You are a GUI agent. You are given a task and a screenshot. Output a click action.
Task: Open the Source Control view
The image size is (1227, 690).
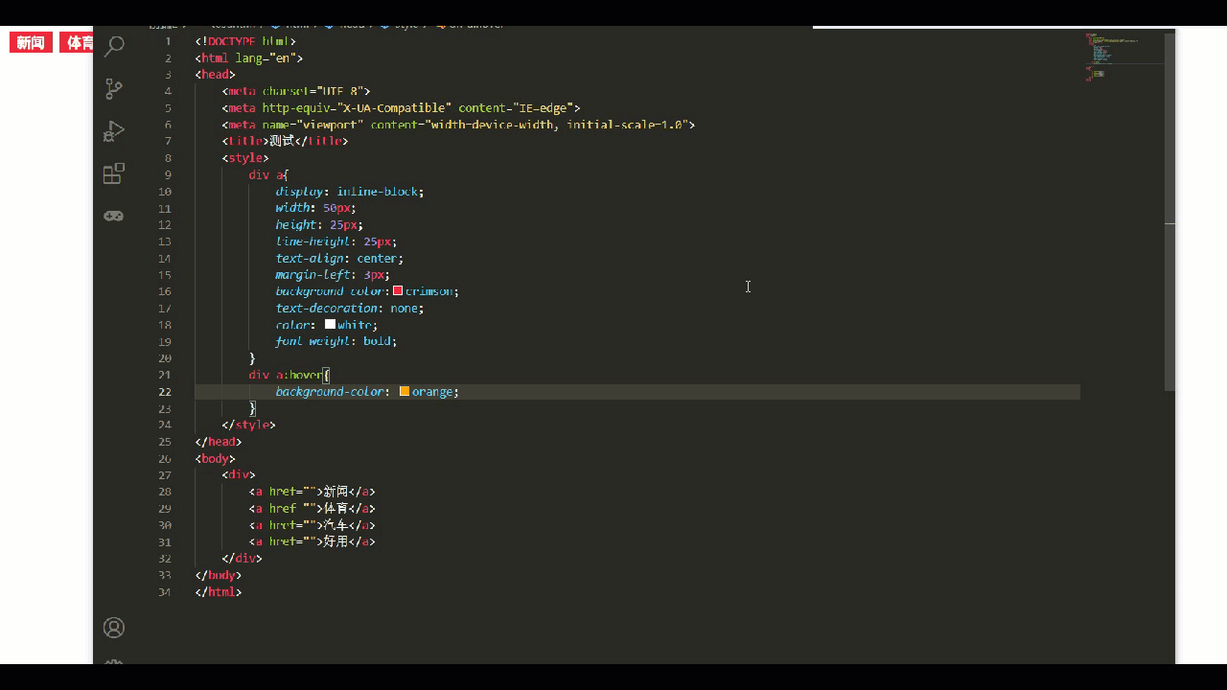coord(114,89)
